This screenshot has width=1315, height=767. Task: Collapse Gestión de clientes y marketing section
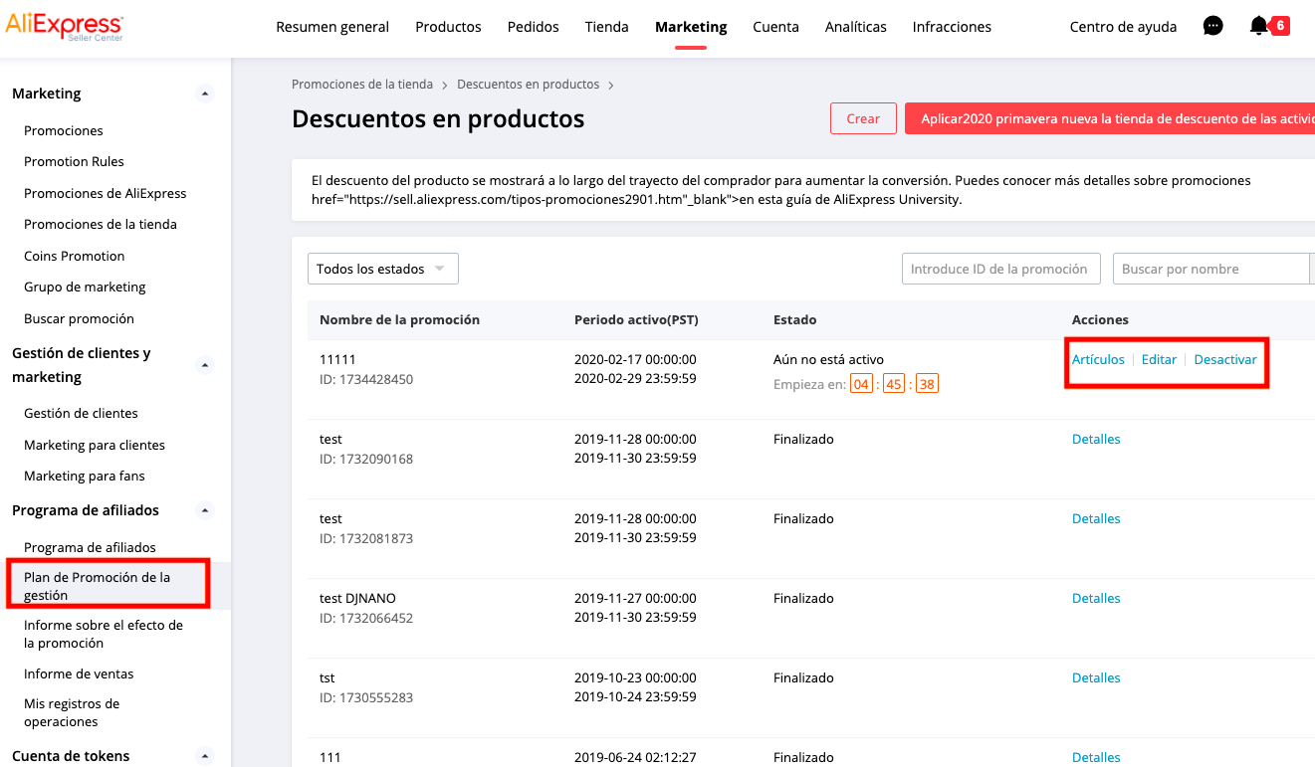[x=205, y=365]
